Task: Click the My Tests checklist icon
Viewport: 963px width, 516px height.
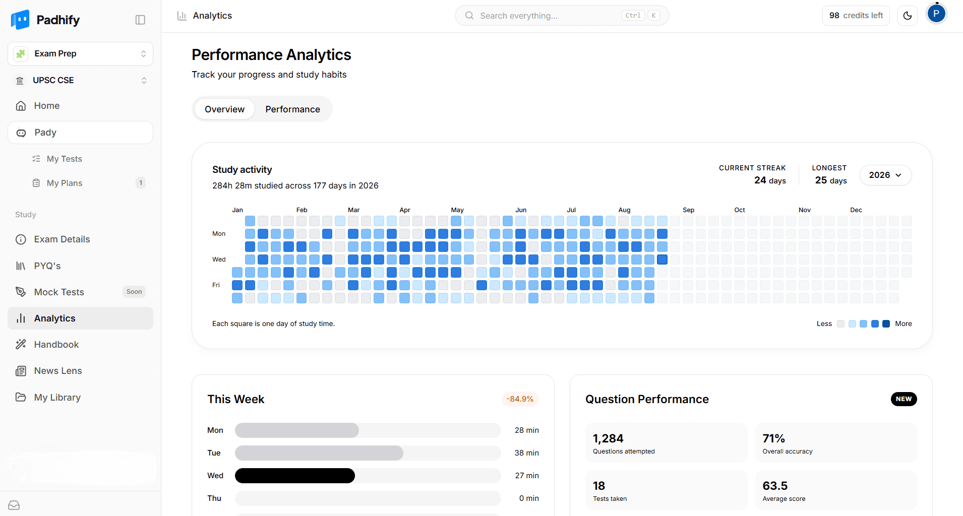Action: pyautogui.click(x=36, y=159)
